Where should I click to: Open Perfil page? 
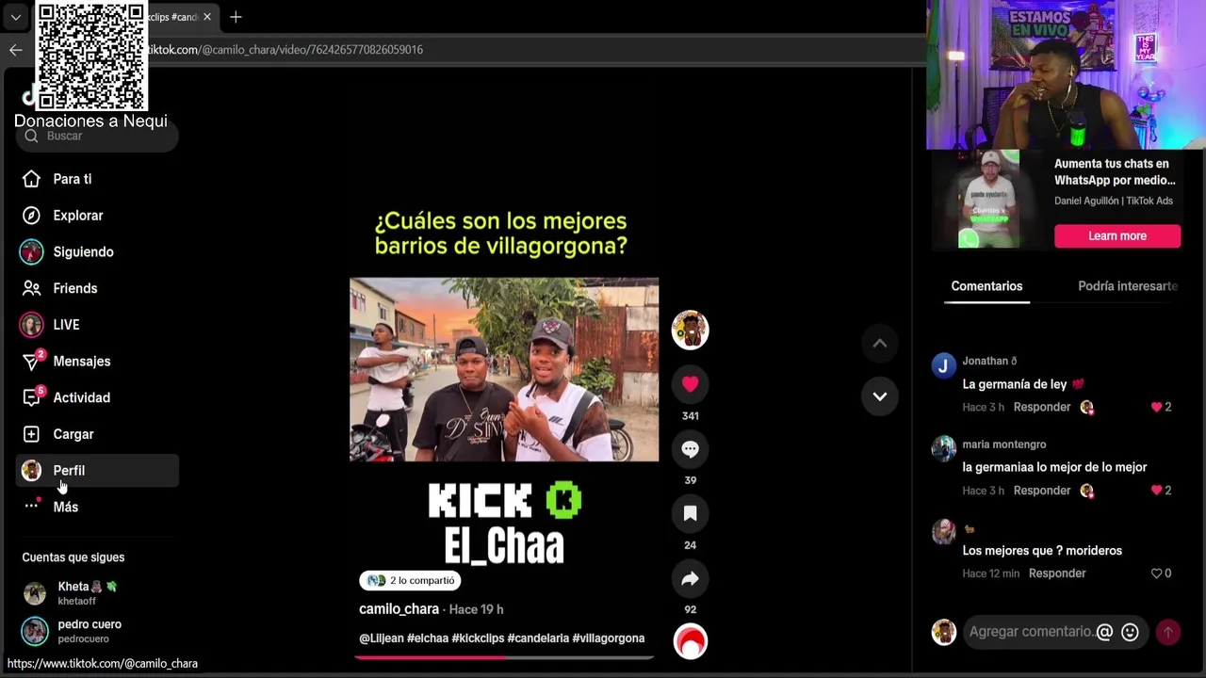(97, 470)
